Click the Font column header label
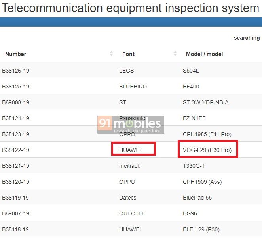Image resolution: width=262 pixels, height=250 pixels. click(128, 54)
